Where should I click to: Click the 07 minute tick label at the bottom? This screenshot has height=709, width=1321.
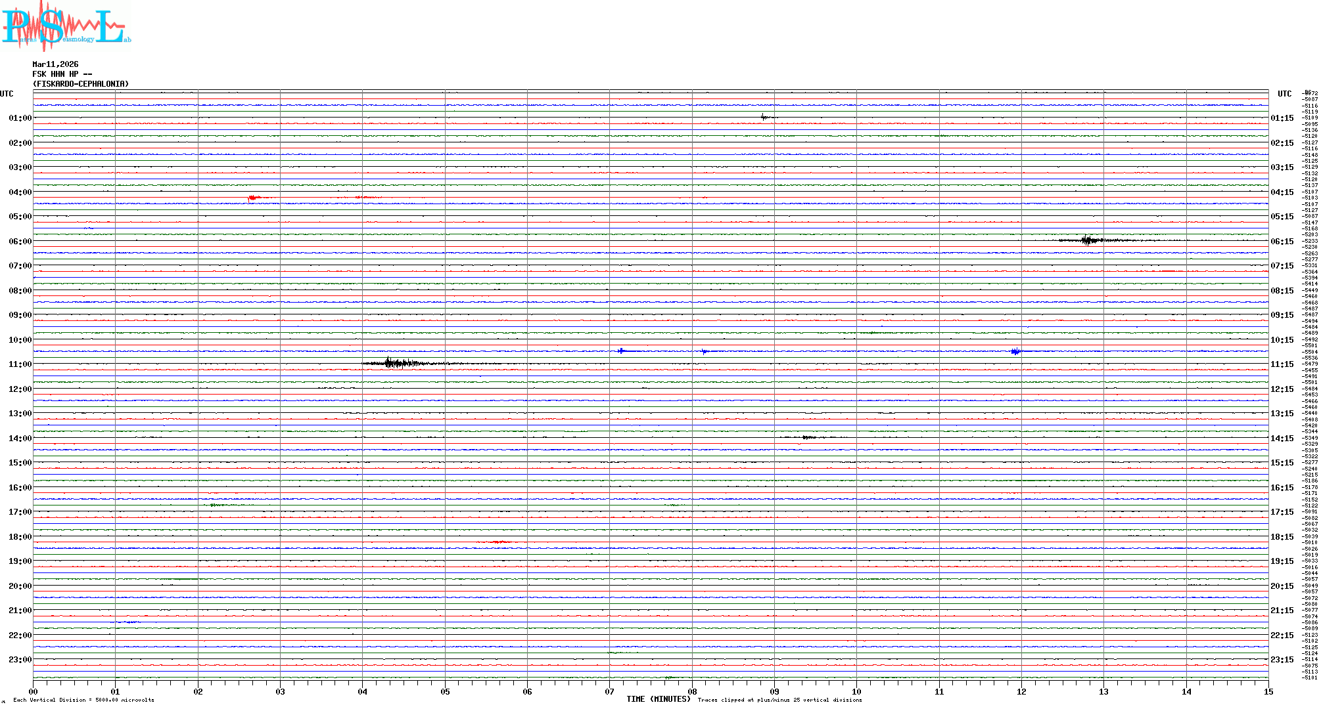609,691
